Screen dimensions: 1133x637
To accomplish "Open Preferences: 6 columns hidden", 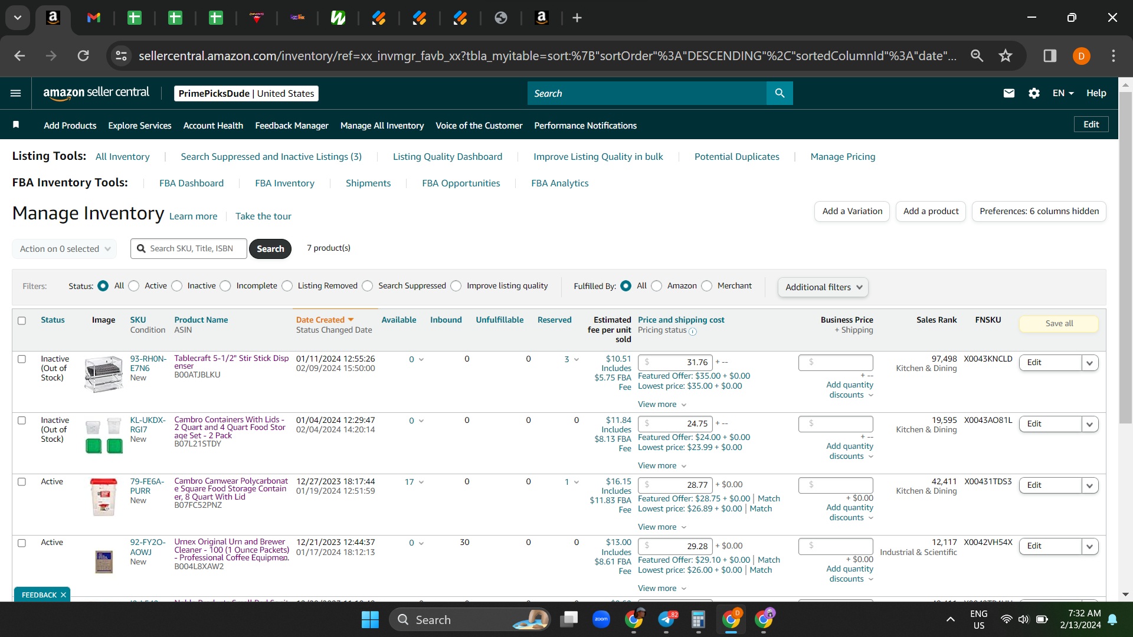I will click(1039, 211).
